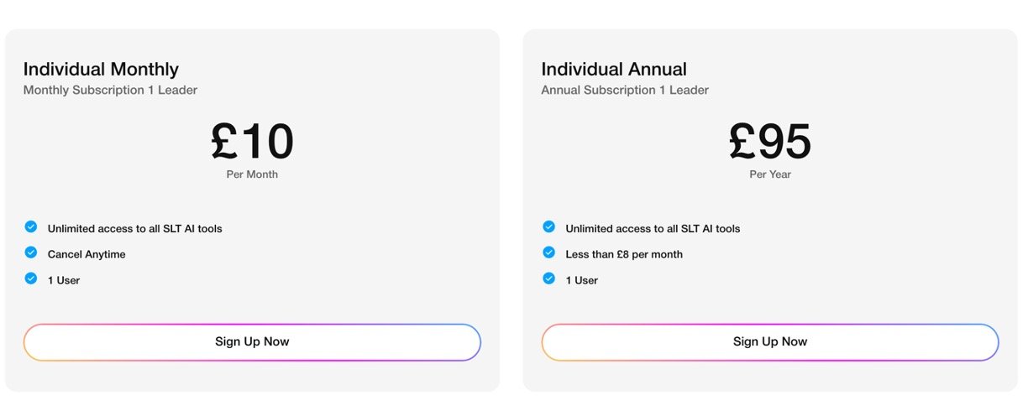The height and width of the screenshot is (411, 1028).
Task: Click the Cancel Anytime checkmark icon
Action: coord(31,252)
